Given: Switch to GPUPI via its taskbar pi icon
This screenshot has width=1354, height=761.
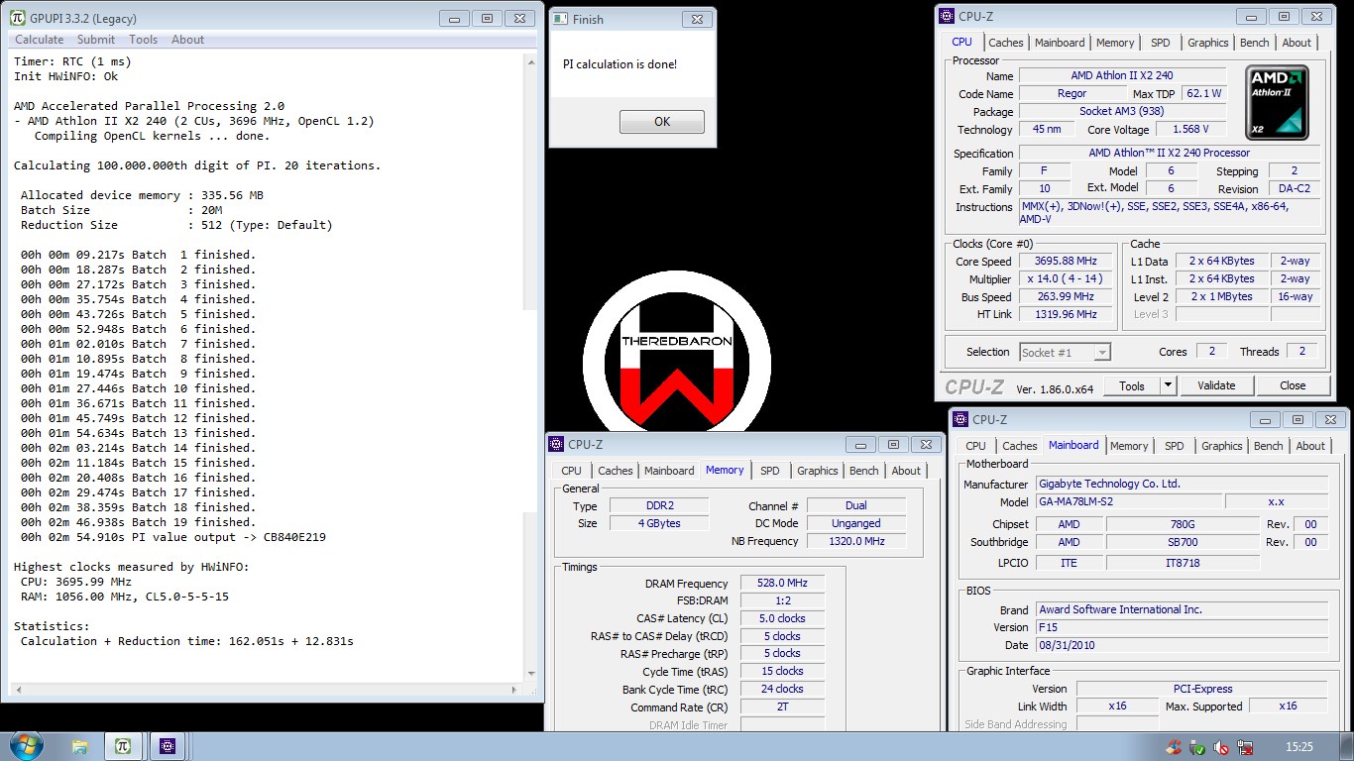Looking at the screenshot, I should (123, 746).
